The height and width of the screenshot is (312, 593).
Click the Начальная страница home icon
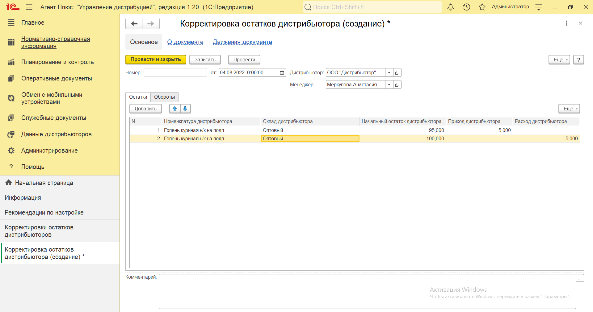click(x=9, y=183)
